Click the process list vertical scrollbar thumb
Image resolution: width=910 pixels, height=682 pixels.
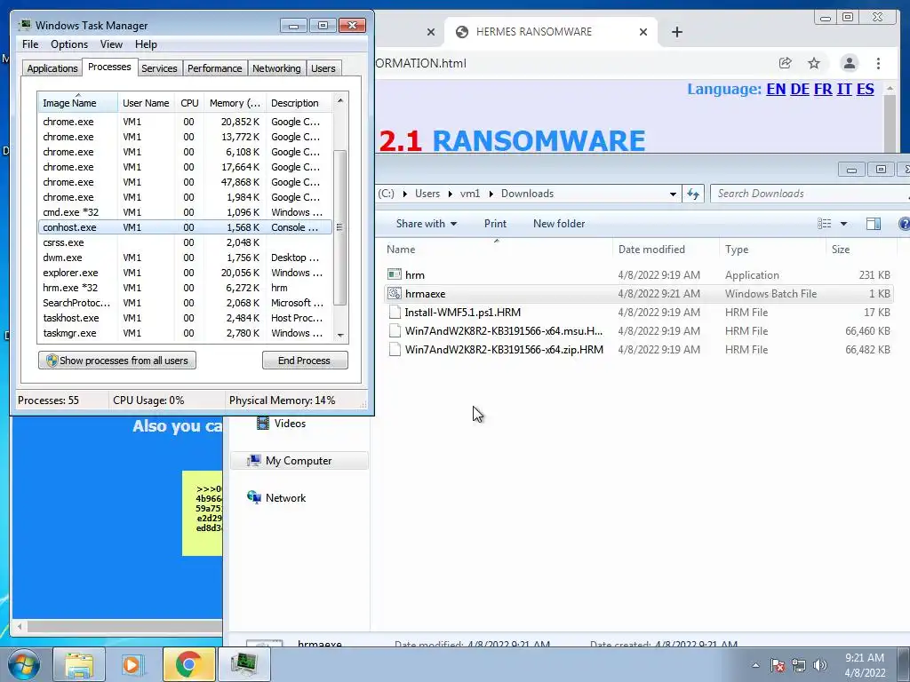point(340,227)
